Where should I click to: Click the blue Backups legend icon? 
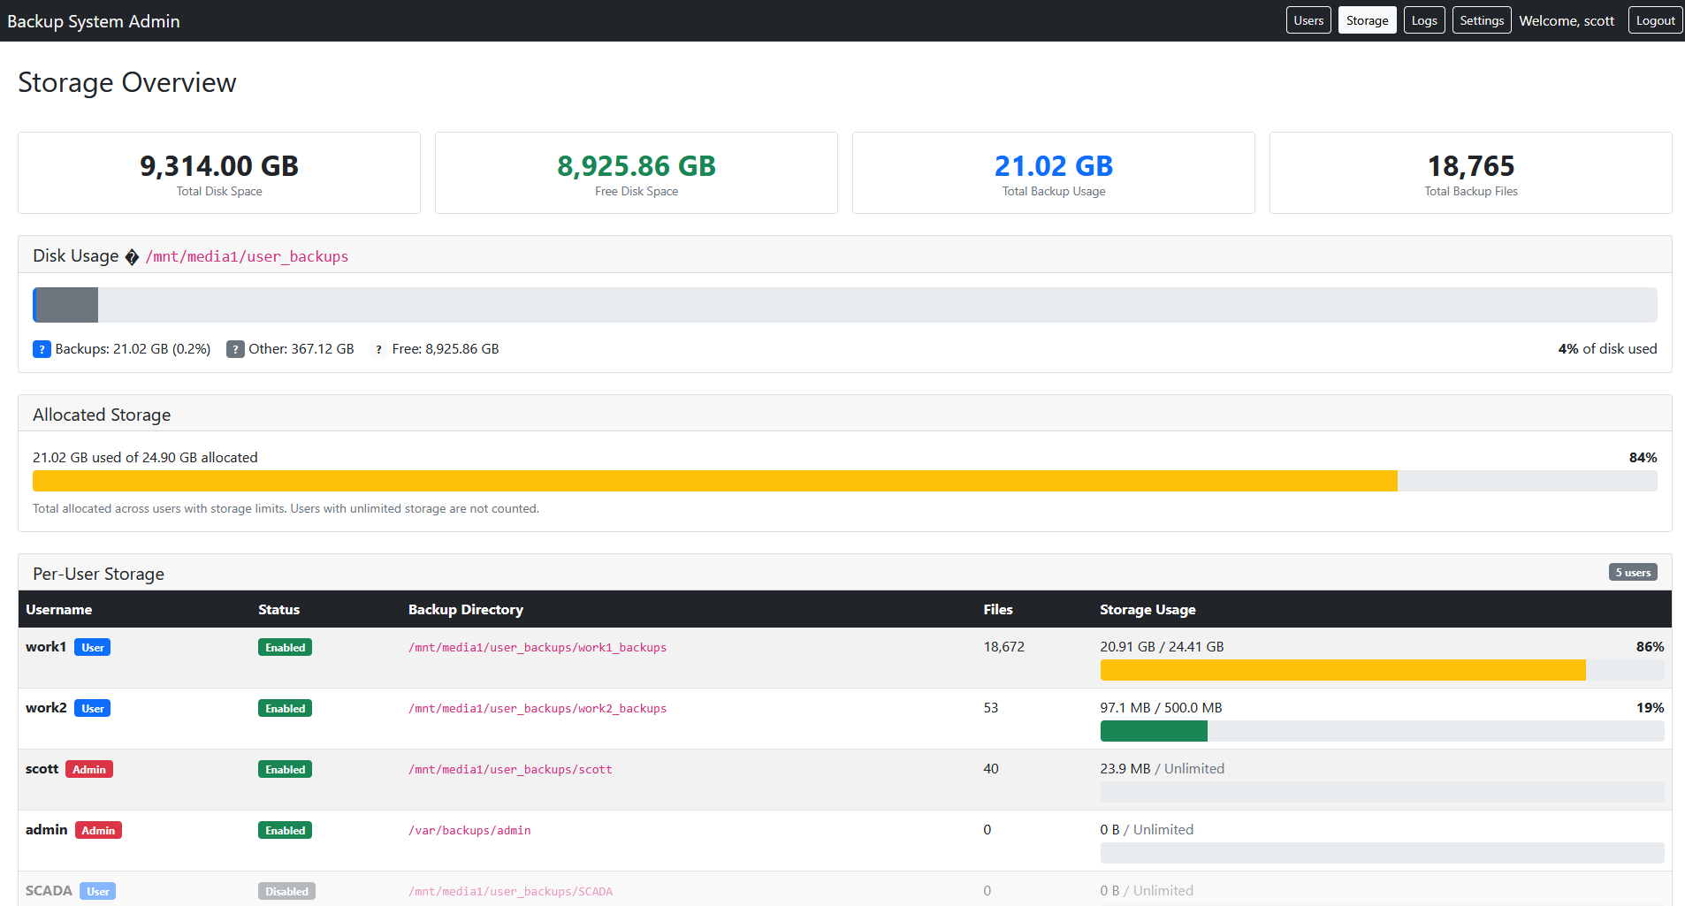click(42, 349)
